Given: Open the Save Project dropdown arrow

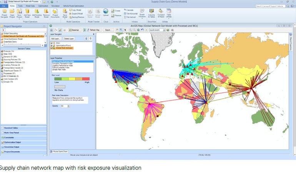Looking at the screenshot, I should (x=19, y=19).
